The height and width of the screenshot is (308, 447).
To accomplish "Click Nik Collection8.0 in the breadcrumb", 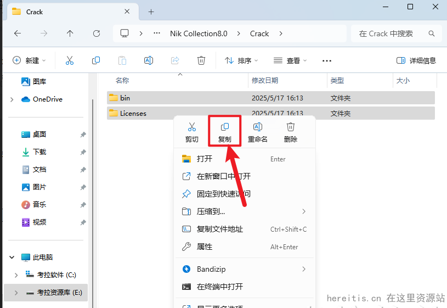I will (x=199, y=33).
